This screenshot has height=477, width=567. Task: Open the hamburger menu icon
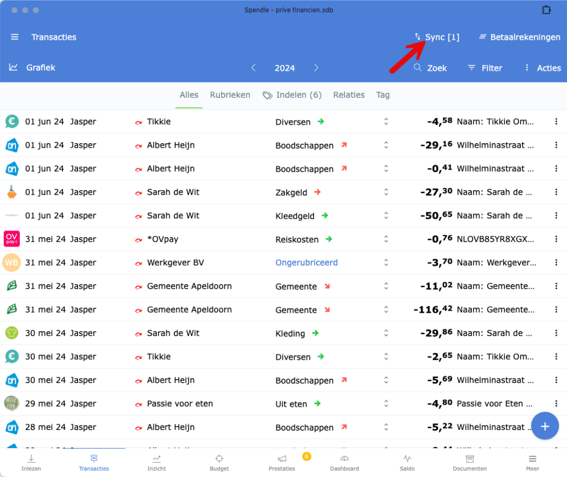point(14,37)
